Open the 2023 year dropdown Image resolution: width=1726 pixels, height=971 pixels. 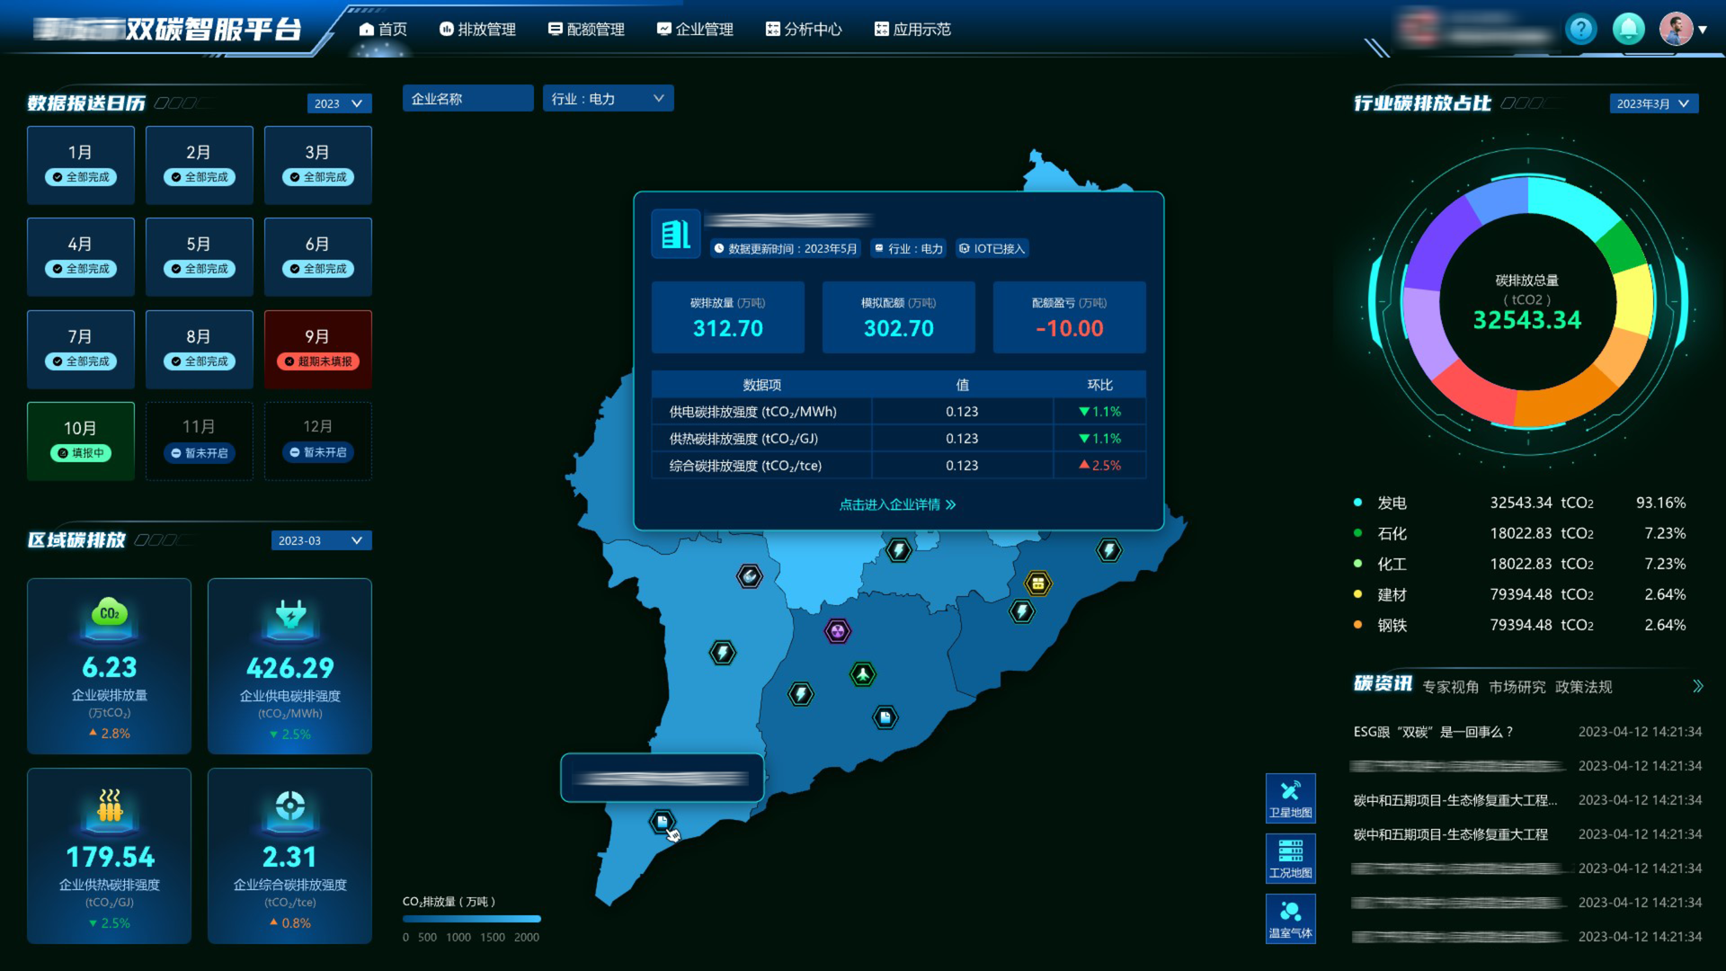tap(339, 103)
